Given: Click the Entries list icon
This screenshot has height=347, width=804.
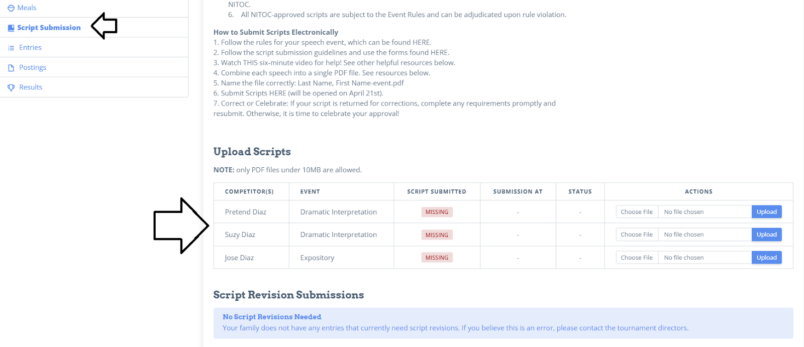Looking at the screenshot, I should pos(11,47).
